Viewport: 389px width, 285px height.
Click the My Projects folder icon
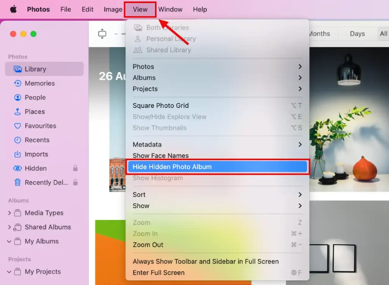17,271
